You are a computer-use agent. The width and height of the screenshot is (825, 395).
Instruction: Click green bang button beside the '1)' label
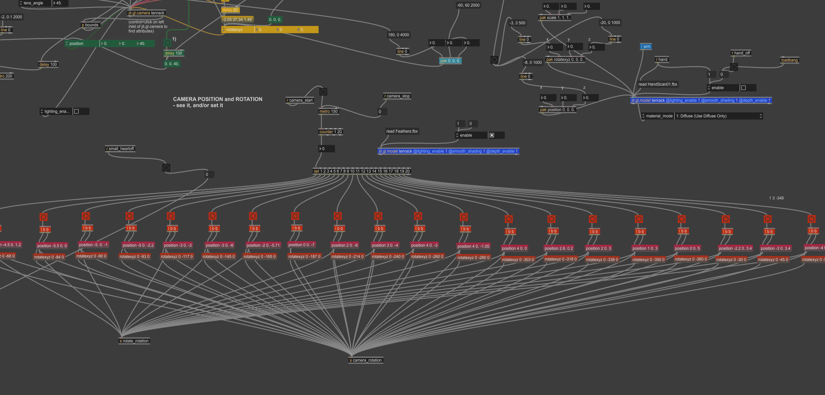[x=167, y=43]
